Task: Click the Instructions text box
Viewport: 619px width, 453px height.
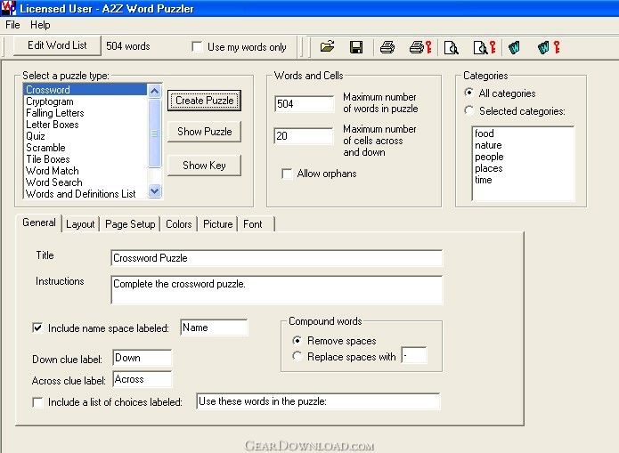Action: (277, 290)
